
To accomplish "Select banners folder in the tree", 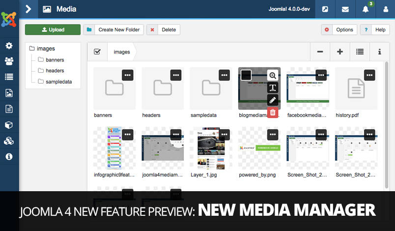I will 51,59.
